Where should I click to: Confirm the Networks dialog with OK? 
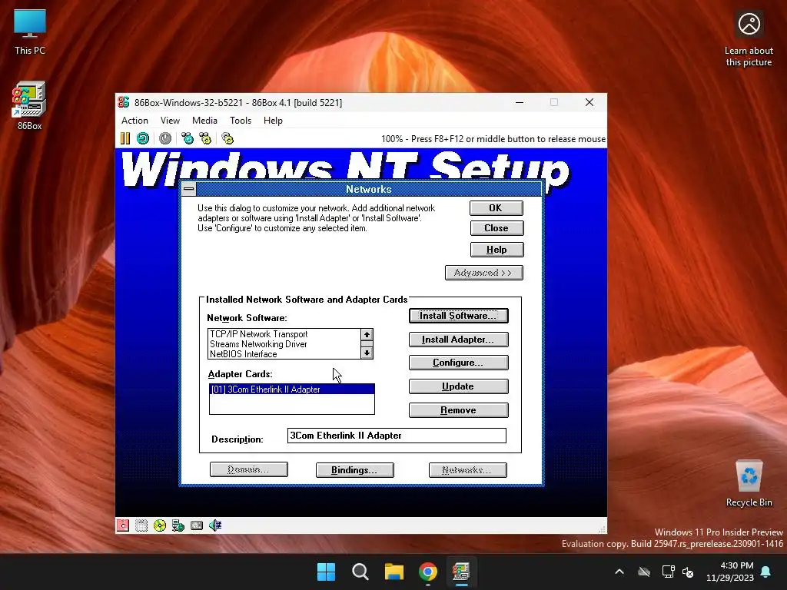click(496, 207)
